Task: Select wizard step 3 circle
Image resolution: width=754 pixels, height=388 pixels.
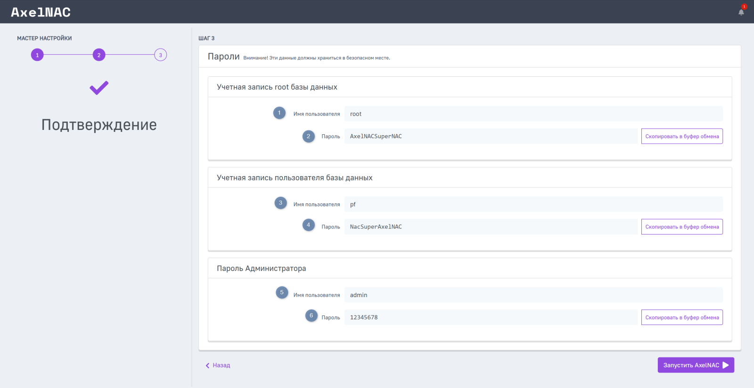Action: (x=160, y=55)
